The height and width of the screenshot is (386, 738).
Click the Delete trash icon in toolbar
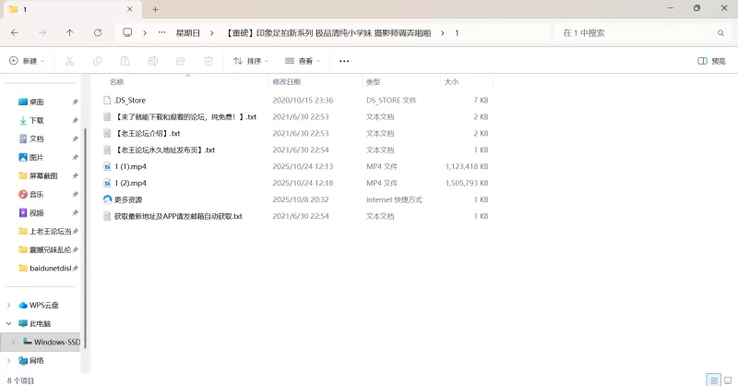(208, 61)
